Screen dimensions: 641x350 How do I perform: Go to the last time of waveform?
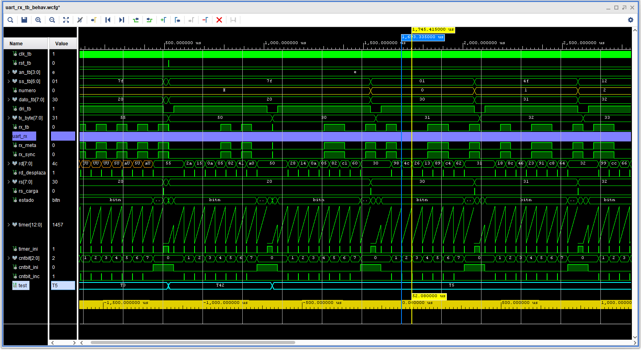click(x=122, y=20)
